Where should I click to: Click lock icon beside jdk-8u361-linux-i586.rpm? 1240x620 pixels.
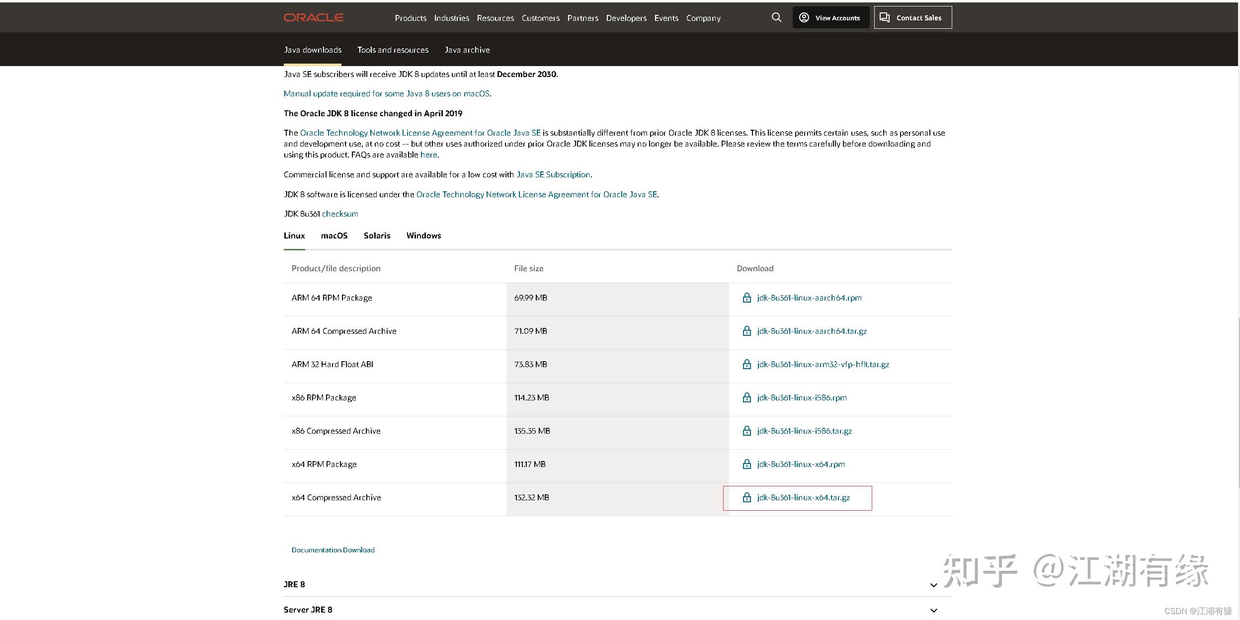click(x=746, y=398)
